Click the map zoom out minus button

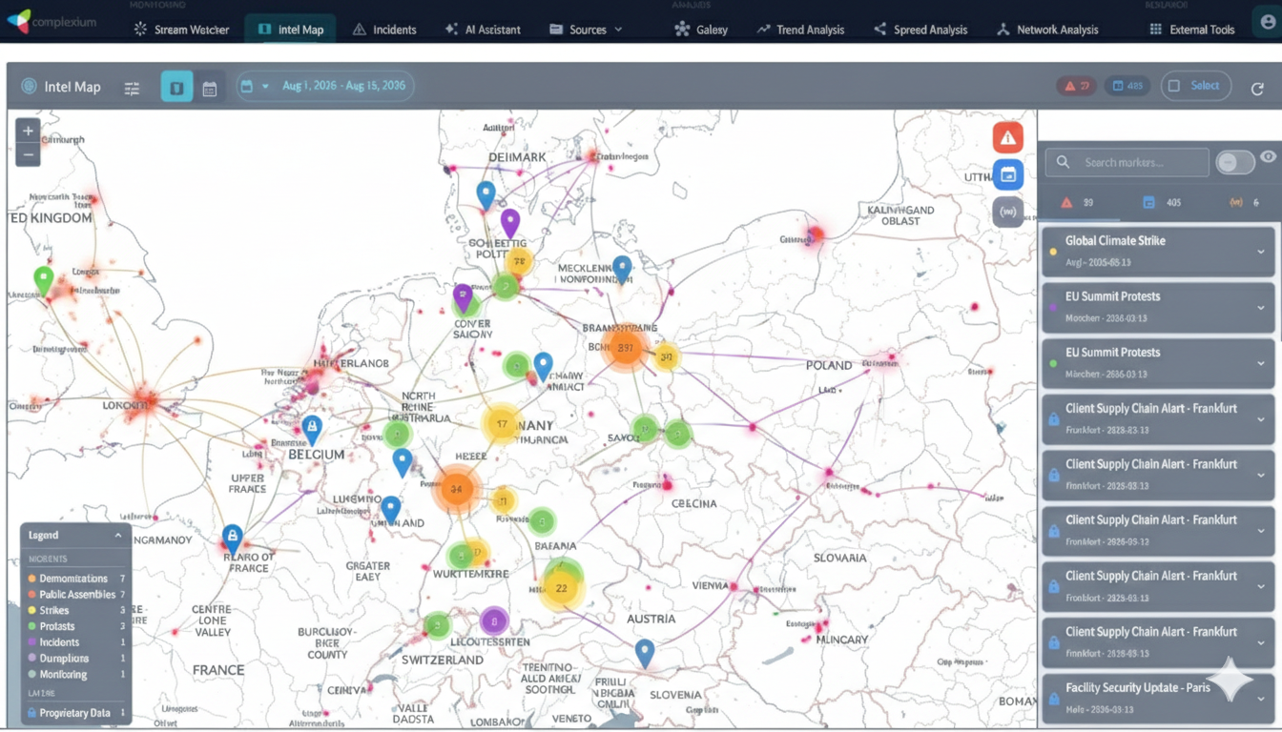(x=28, y=154)
